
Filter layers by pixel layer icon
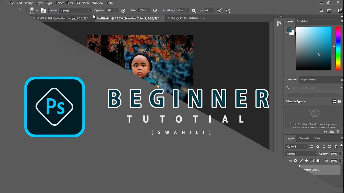[x=311, y=147]
